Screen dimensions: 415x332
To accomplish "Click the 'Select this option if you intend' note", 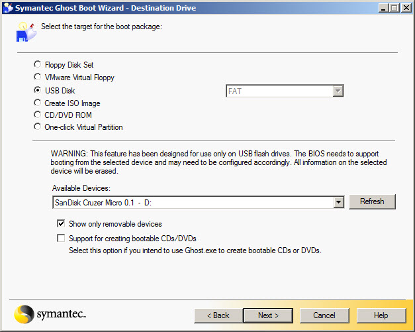I will (195, 250).
